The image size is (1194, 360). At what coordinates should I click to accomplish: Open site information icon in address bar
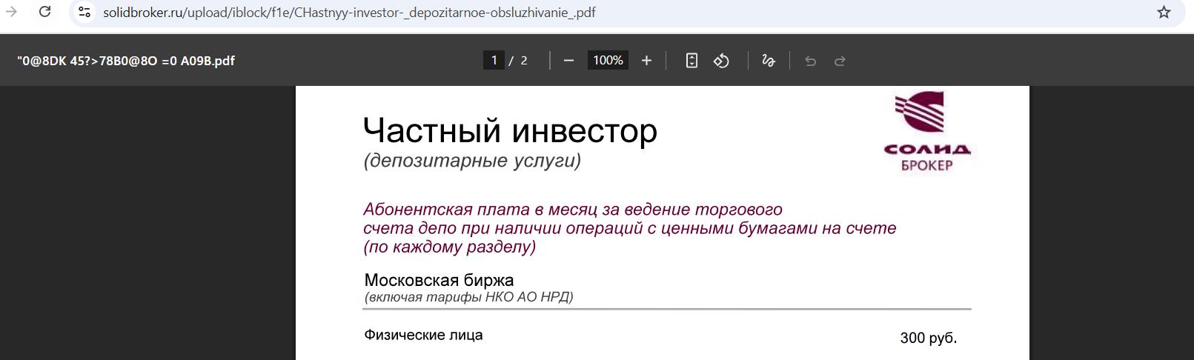84,12
